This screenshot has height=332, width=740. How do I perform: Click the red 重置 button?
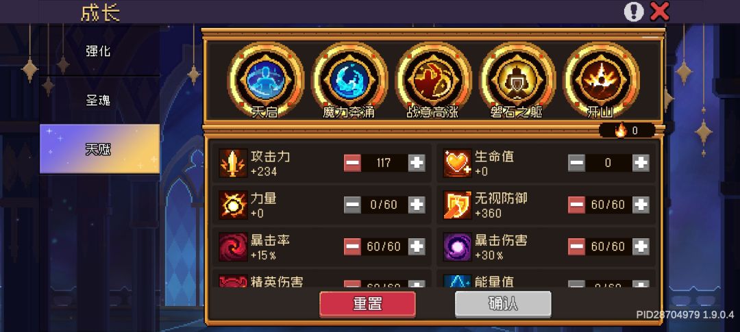point(368,304)
